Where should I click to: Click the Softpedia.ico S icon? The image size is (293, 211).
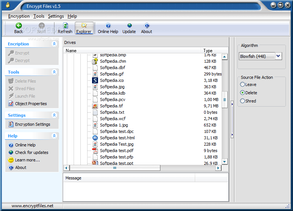(95, 80)
